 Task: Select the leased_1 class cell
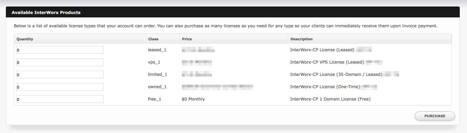tap(157, 50)
